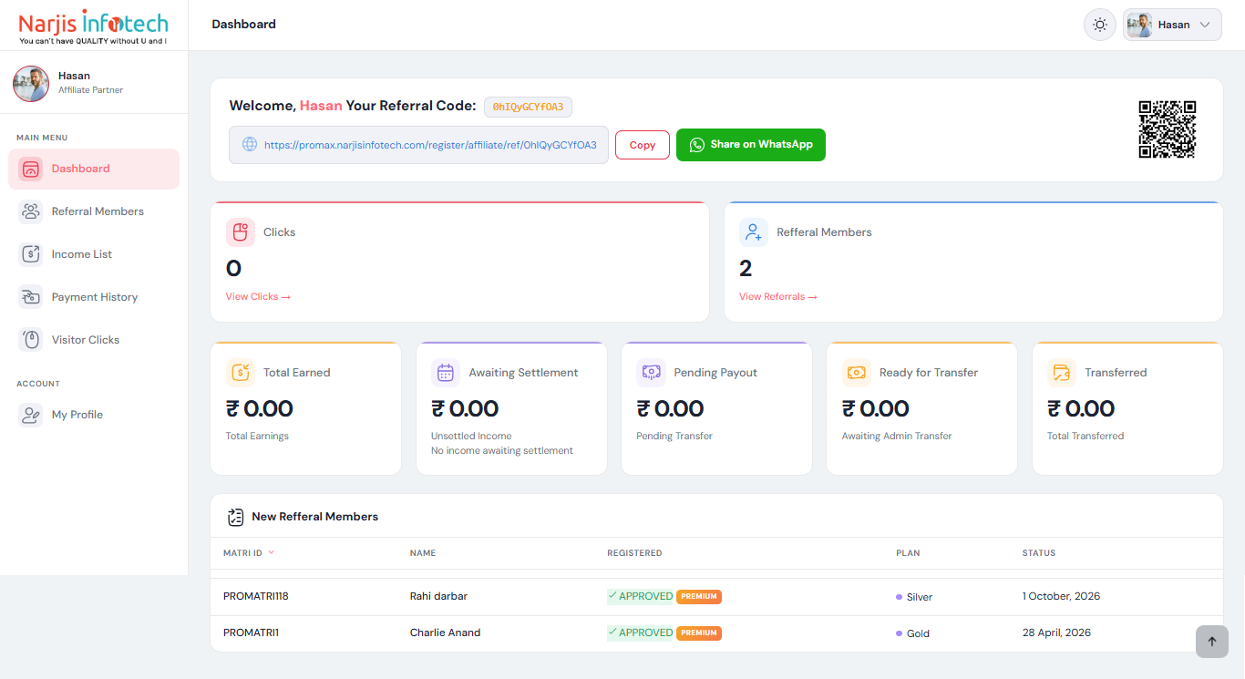
Task: Click the Total Earned card icon
Action: pyautogui.click(x=241, y=373)
